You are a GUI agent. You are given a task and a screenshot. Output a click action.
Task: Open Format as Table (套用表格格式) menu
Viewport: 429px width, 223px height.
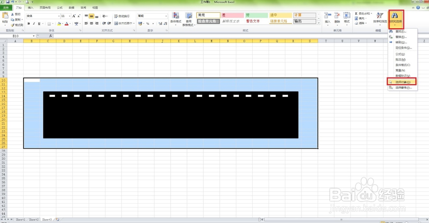coord(188,19)
